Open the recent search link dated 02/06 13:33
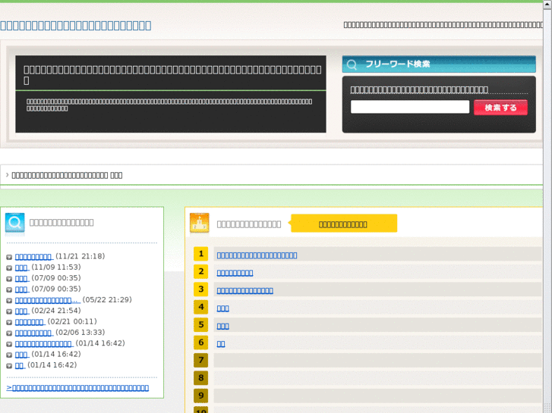Viewport: 552px width, 413px height. click(x=33, y=333)
